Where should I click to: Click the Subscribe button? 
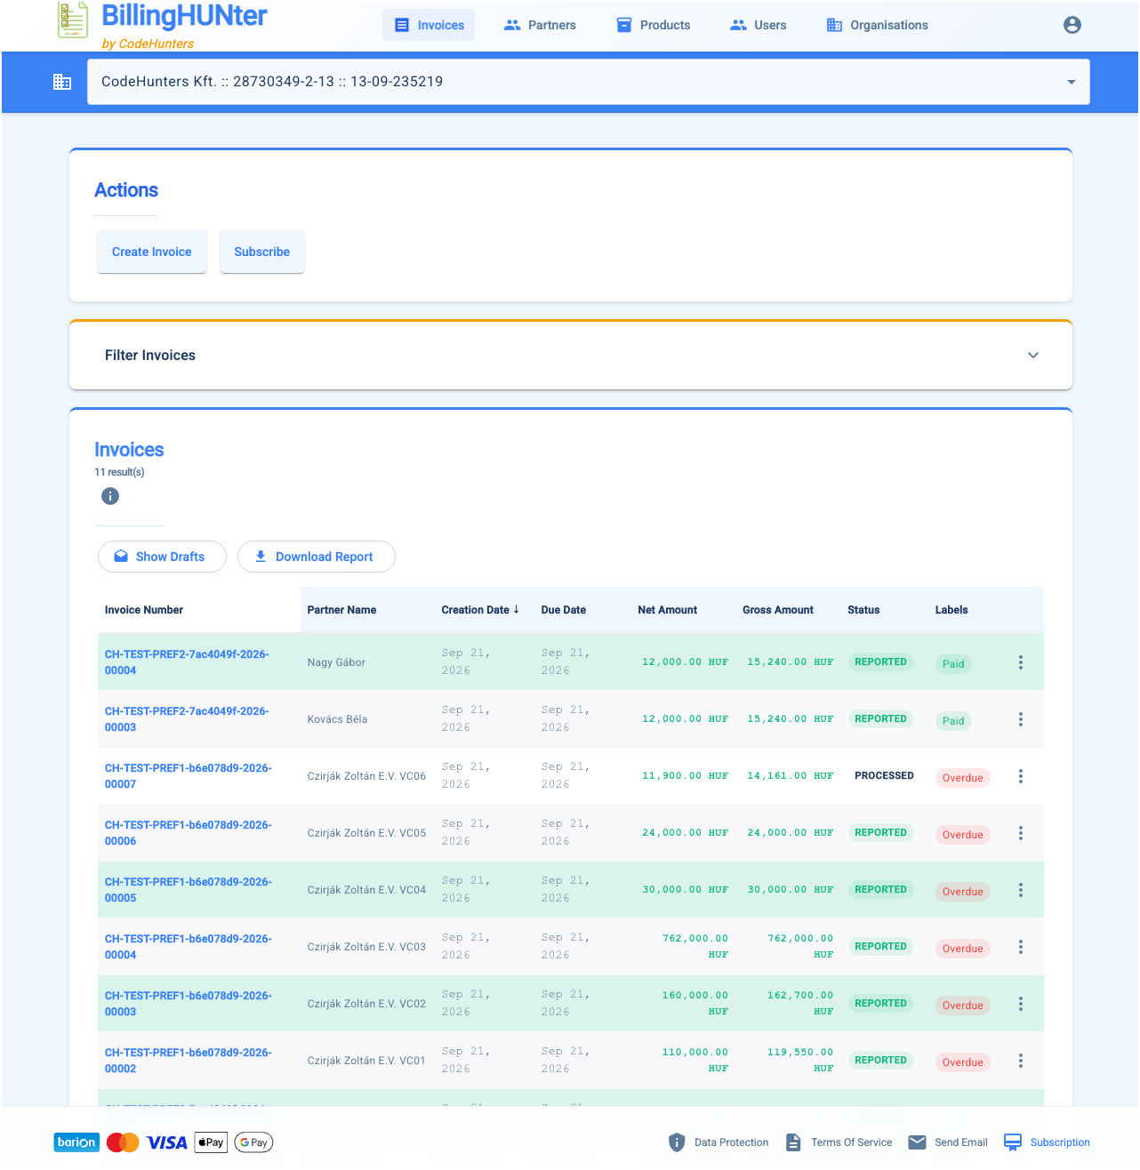[x=262, y=252]
